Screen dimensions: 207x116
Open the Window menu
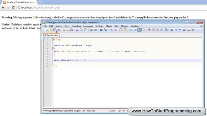(135, 26)
